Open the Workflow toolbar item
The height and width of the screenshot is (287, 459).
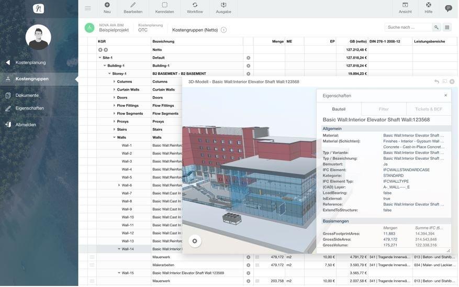pos(195,7)
